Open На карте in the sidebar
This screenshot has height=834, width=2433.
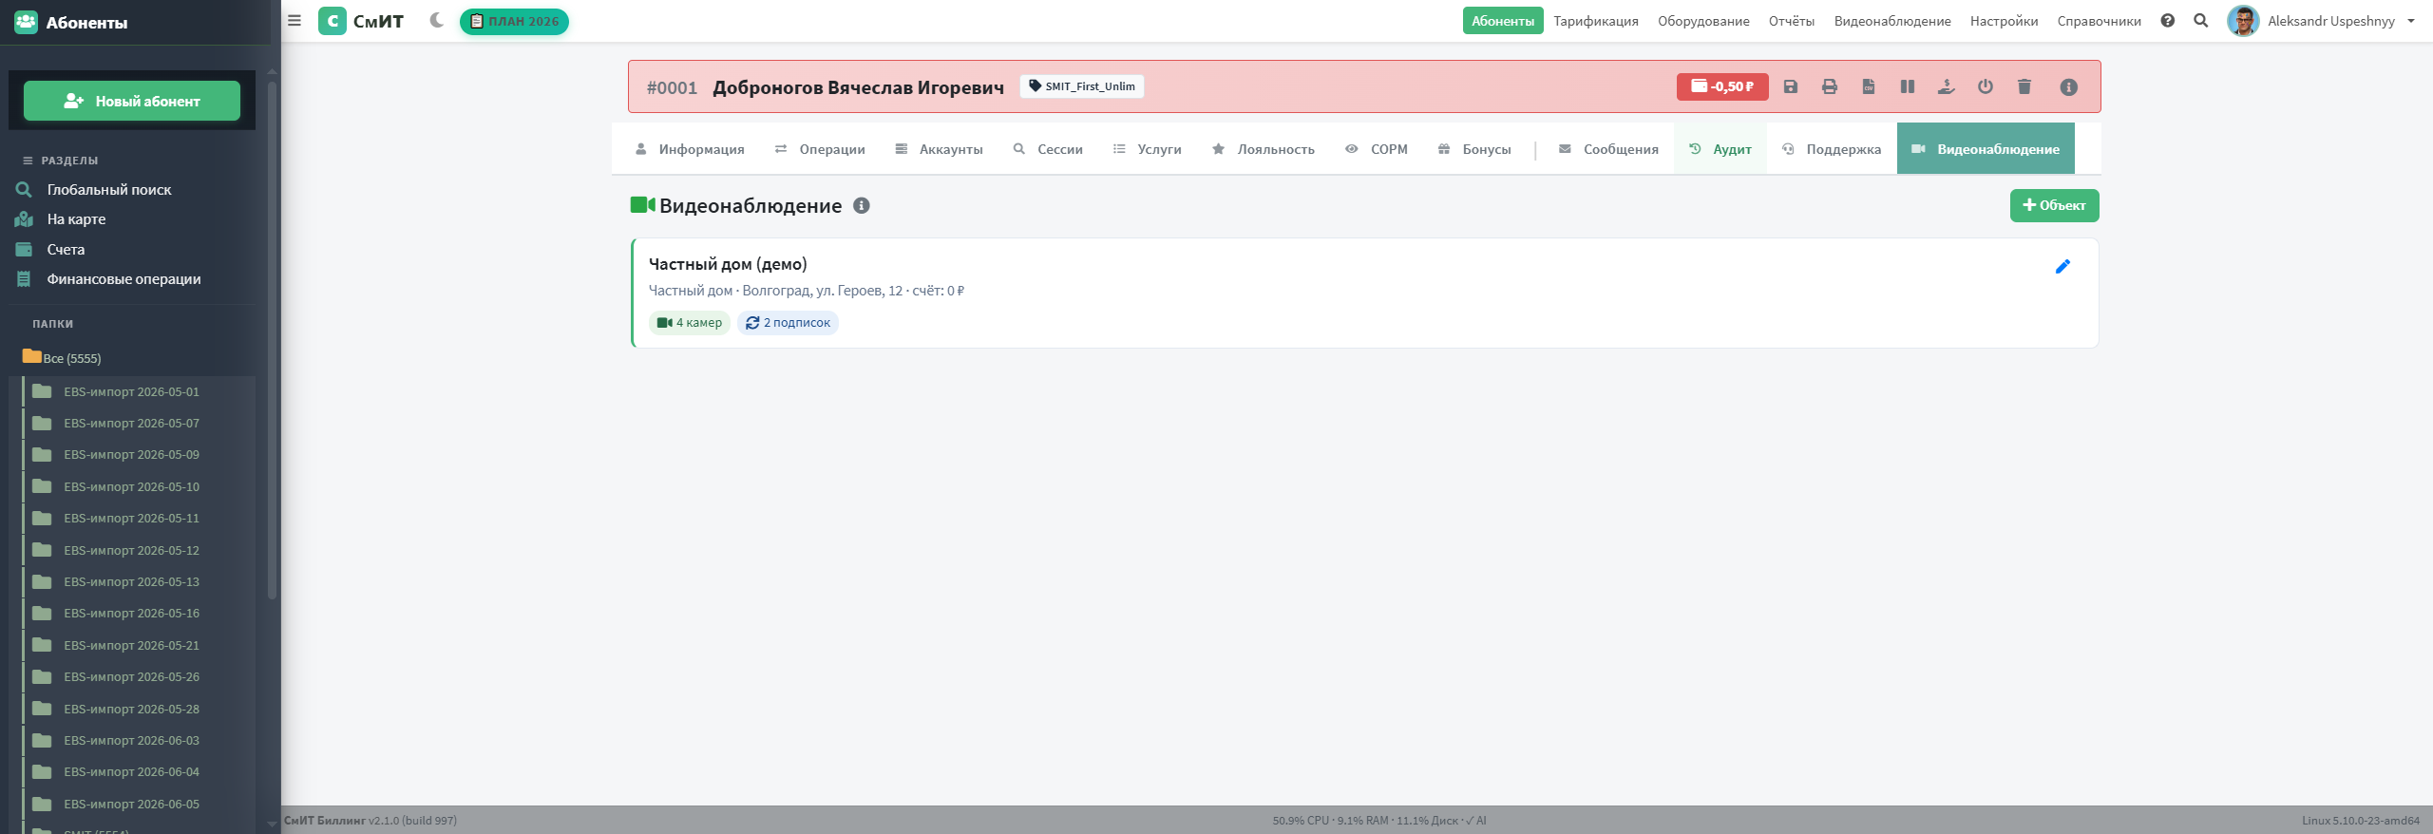76,219
